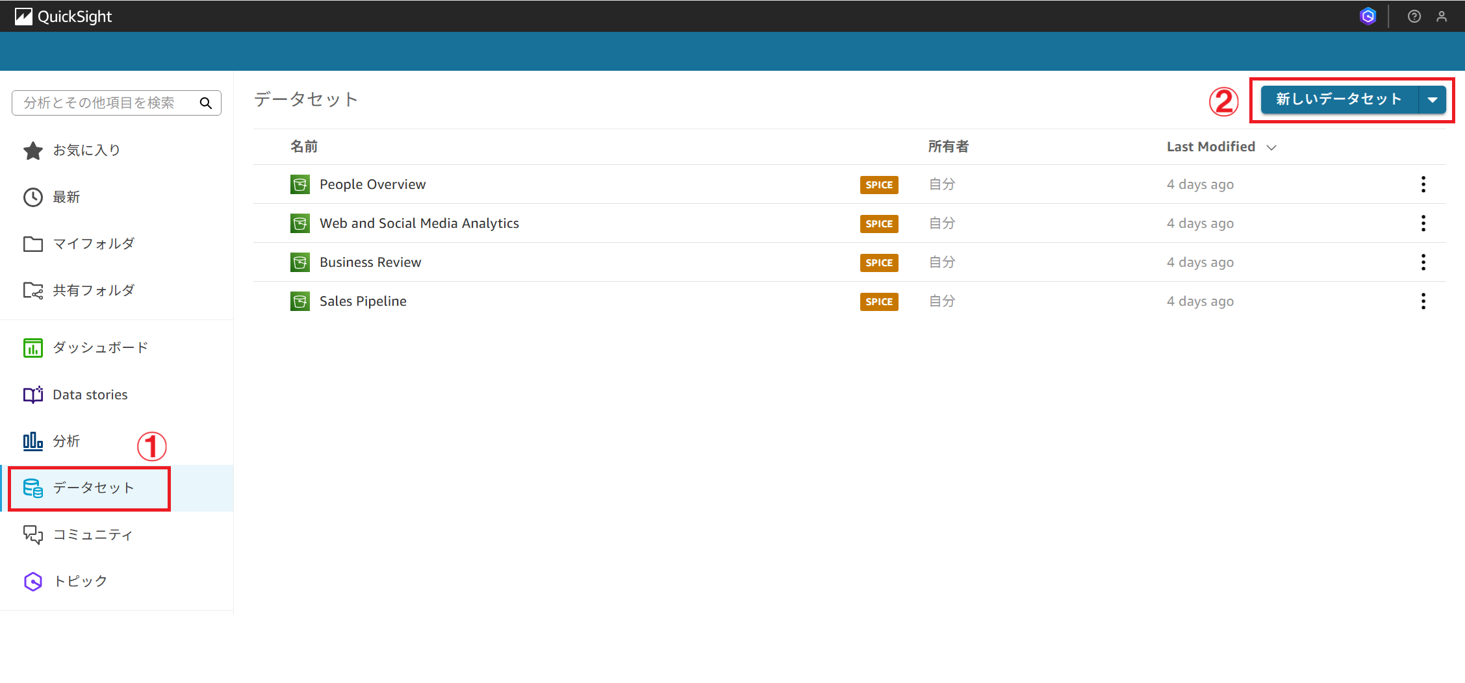This screenshot has width=1465, height=683.
Task: Click the People Overview dataset icon
Action: (x=299, y=184)
